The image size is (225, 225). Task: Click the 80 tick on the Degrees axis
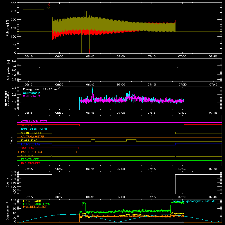[x=15, y=204]
